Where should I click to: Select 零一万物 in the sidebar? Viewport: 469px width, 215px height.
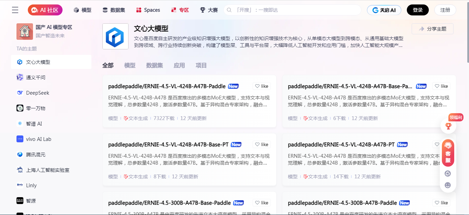click(51, 108)
